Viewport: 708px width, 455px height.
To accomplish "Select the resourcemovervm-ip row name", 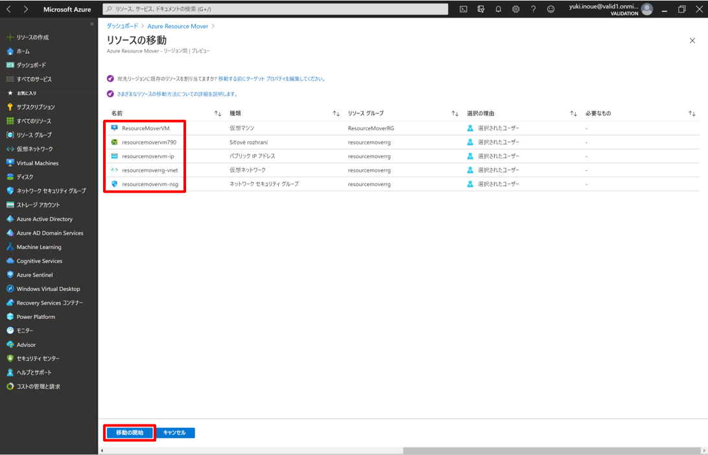I will (148, 156).
